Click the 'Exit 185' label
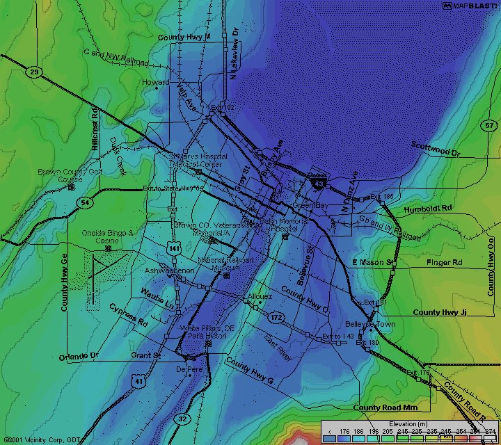Viewport: 501px width, 445px height. 382,196
